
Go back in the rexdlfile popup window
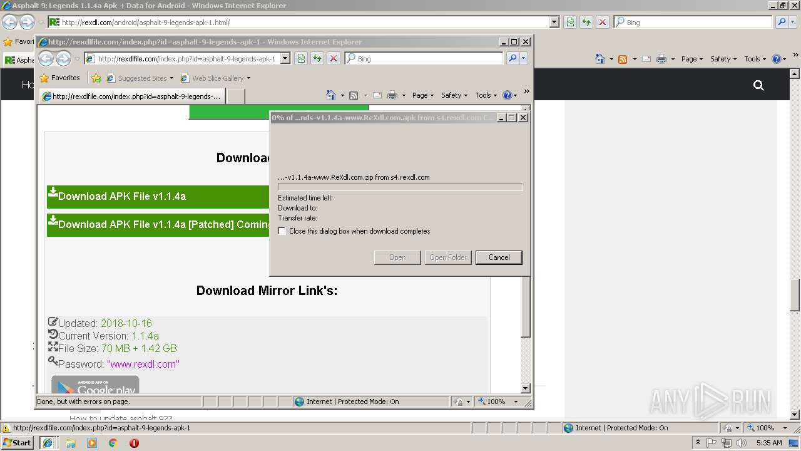point(46,59)
